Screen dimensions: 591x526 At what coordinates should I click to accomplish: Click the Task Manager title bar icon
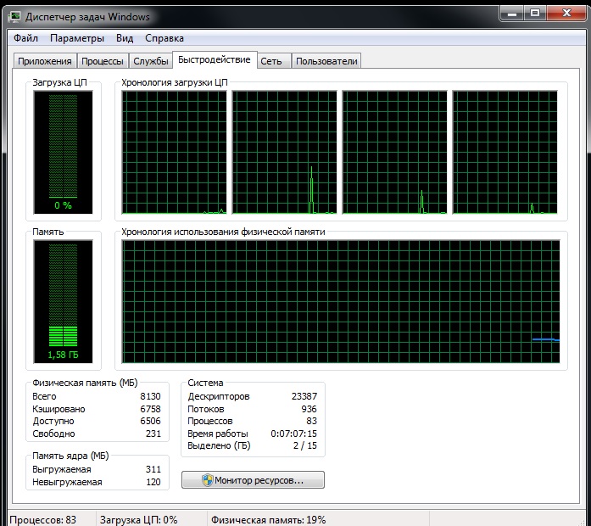pyautogui.click(x=15, y=17)
